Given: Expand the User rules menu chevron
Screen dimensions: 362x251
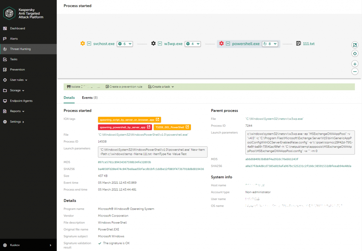Looking at the screenshot, I should coord(26,80).
